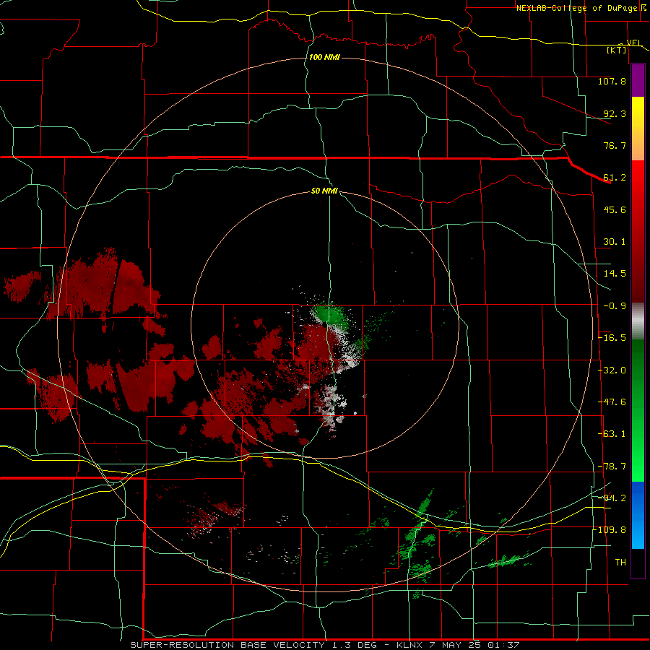This screenshot has height=650, width=650.
Task: Pick the gray-white near-zero color bar segment
Action: [x=638, y=321]
